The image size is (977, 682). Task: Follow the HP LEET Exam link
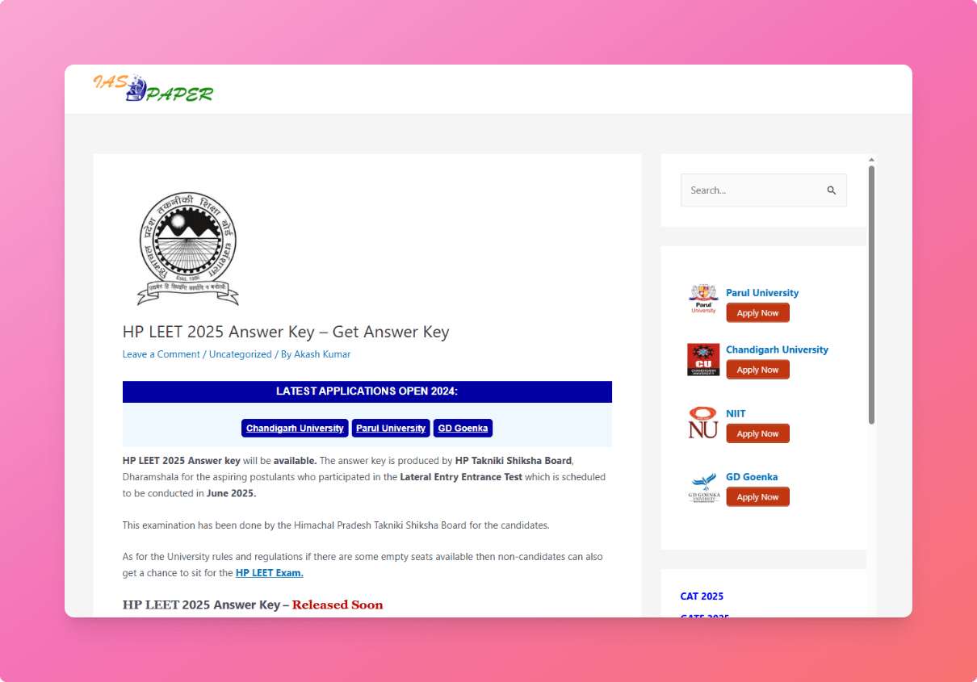pos(270,573)
